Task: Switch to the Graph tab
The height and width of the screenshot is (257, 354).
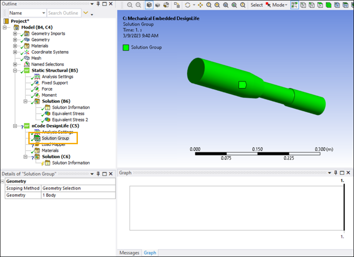Action: pyautogui.click(x=150, y=253)
